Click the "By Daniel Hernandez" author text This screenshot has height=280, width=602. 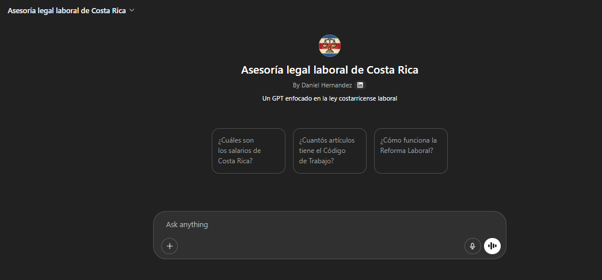tap(322, 85)
